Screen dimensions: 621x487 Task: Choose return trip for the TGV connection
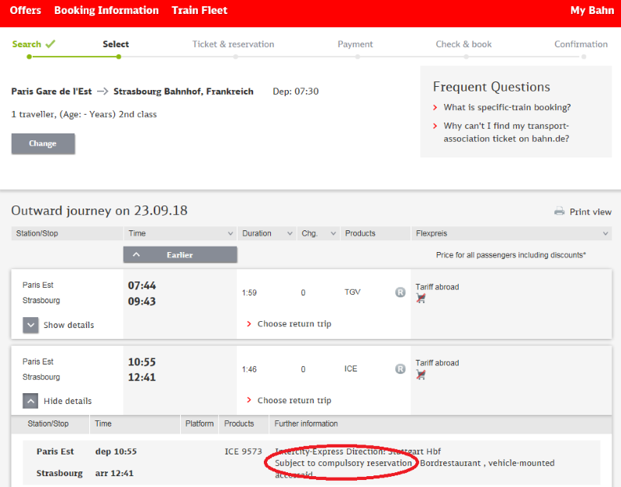click(x=294, y=324)
